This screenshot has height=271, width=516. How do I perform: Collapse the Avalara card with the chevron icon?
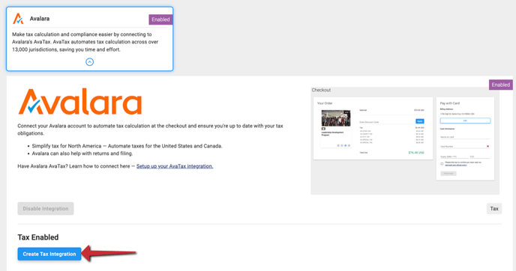point(89,61)
